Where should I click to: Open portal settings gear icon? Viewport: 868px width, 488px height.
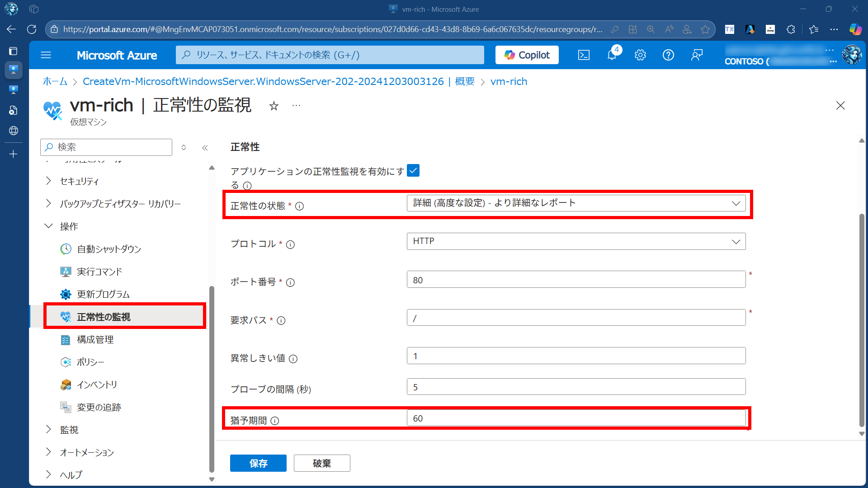pyautogui.click(x=640, y=55)
